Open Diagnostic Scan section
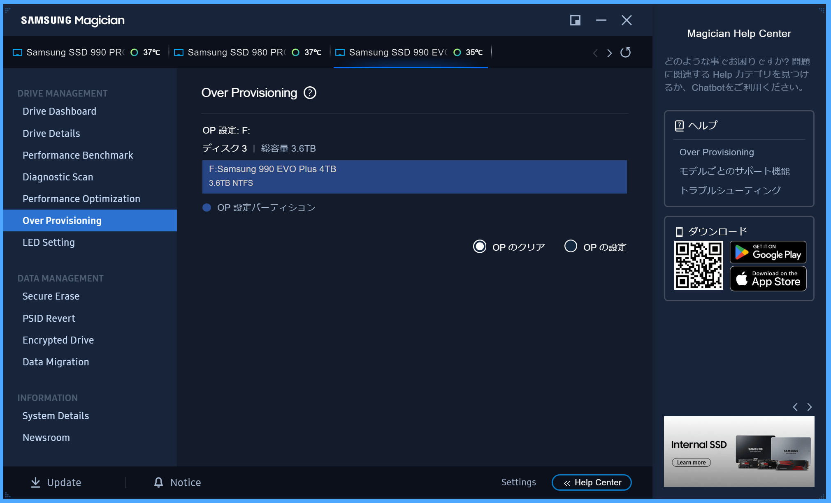Screen dimensions: 831x503 click(x=58, y=177)
